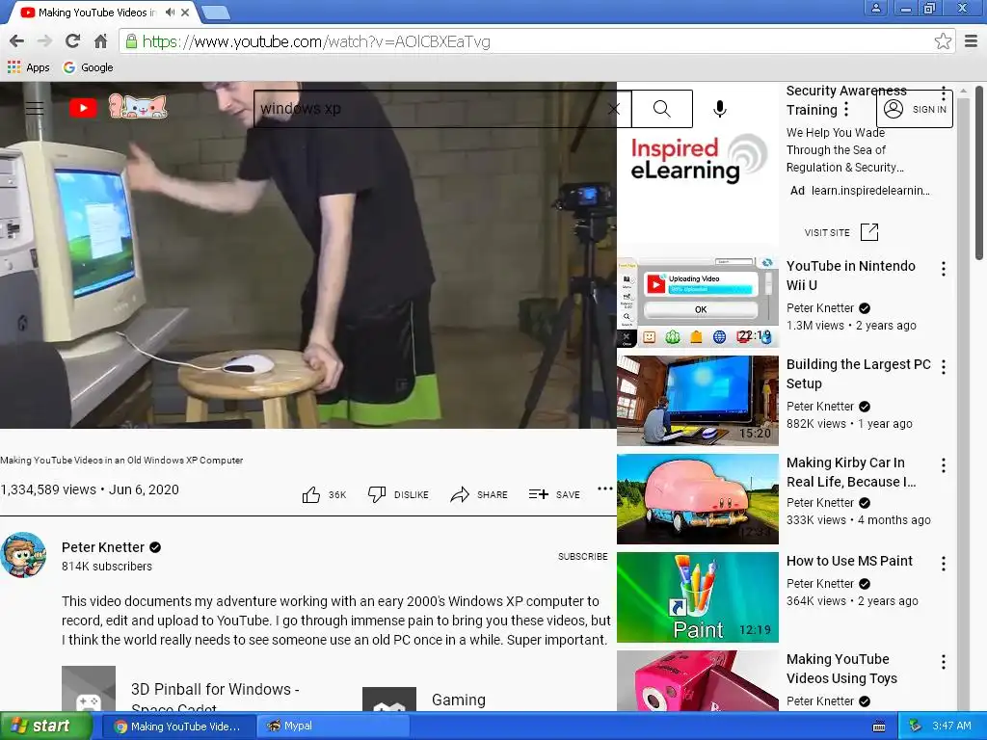The height and width of the screenshot is (740, 987).
Task: Click the padlock site security icon
Action: click(131, 41)
